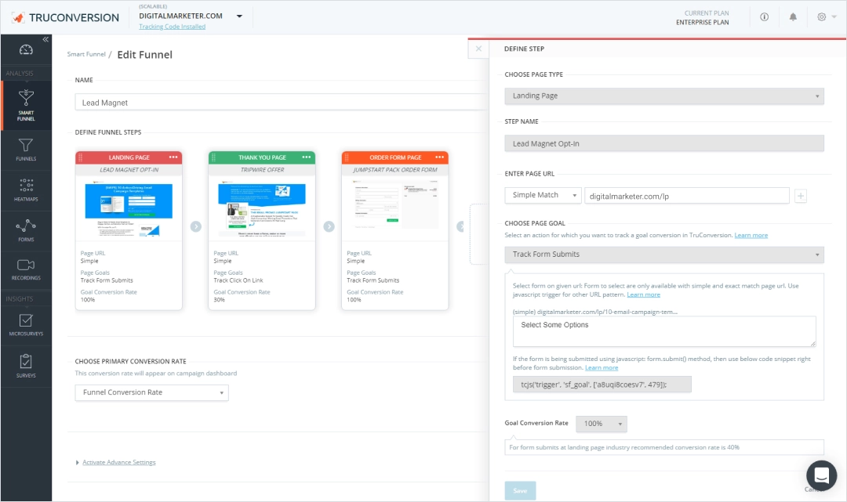
Task: Open the Landing Page step options menu
Action: tap(173, 157)
